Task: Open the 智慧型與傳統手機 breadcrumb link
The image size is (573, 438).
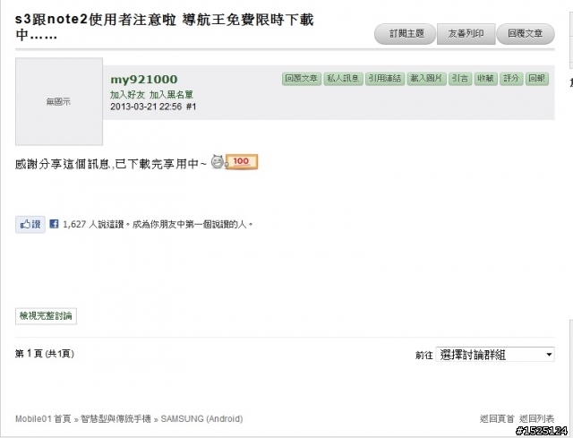Action: [115, 418]
